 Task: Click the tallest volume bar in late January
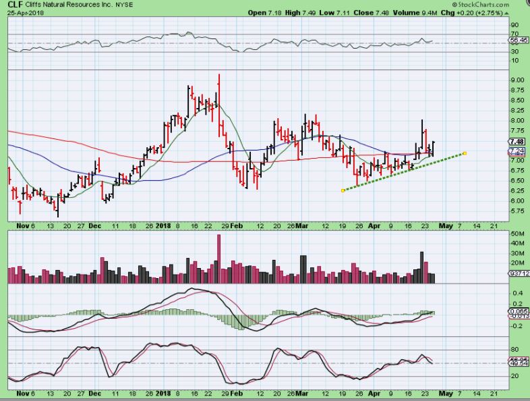click(218, 259)
